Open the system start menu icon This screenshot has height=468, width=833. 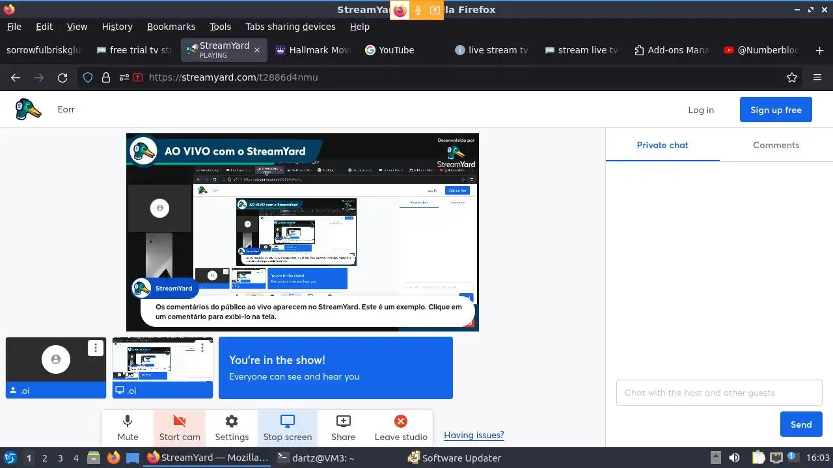click(10, 458)
